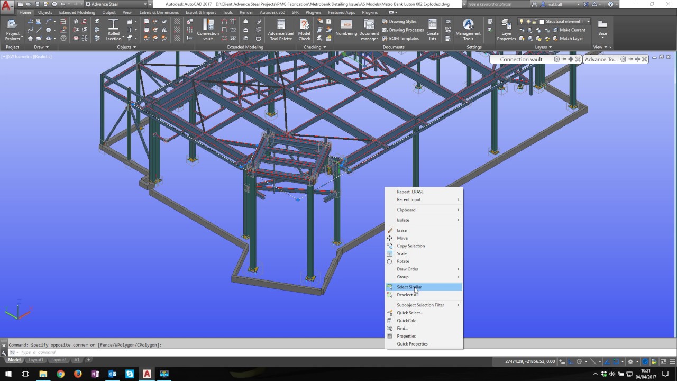
Task: Toggle the layer lock icon in layer dropdown
Action: 534,22
